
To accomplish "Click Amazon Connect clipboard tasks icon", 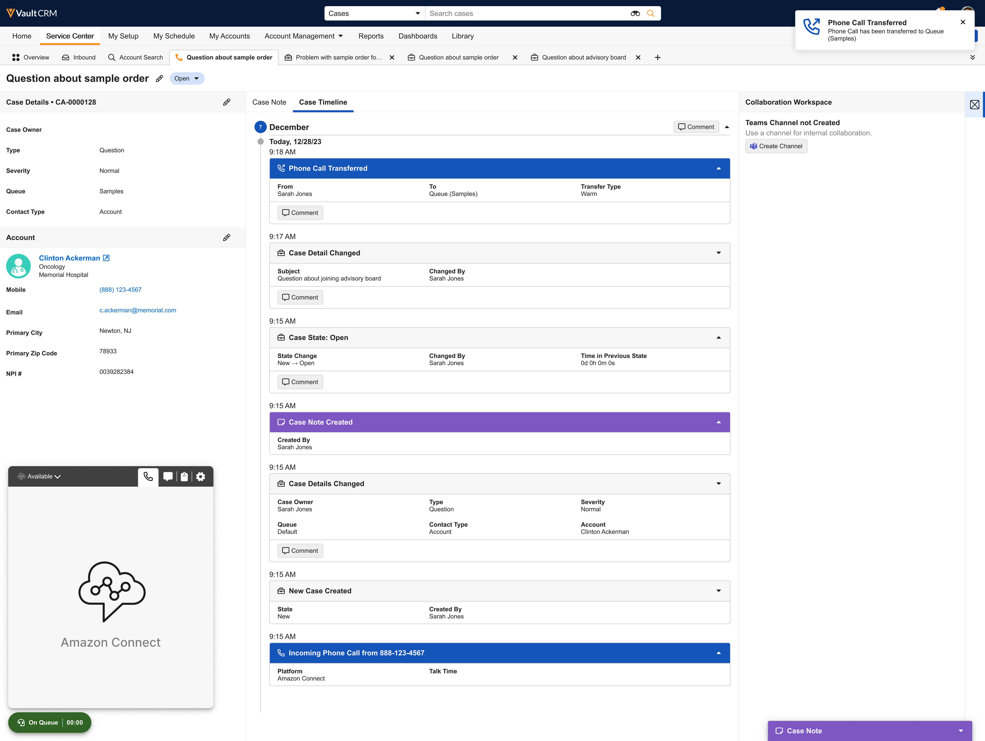I will pos(184,477).
